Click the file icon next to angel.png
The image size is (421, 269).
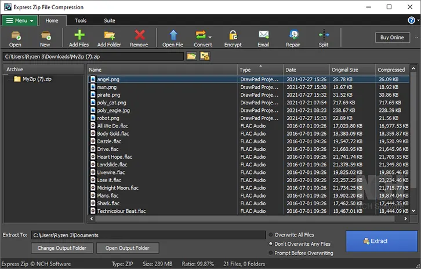point(93,79)
